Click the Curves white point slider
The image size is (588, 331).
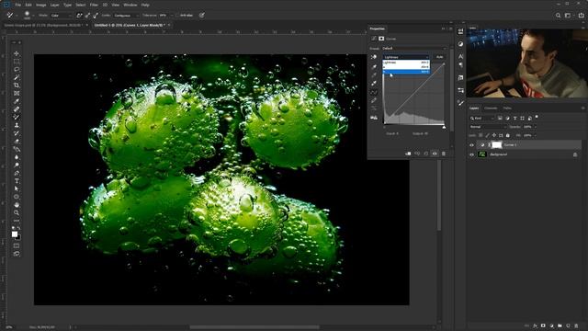[444, 127]
